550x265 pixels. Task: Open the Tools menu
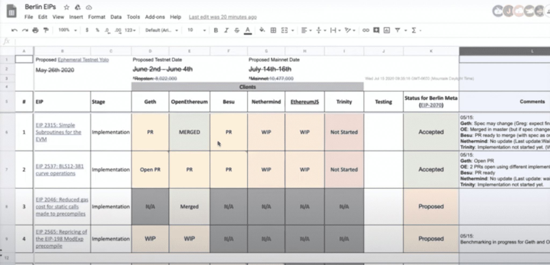point(133,17)
